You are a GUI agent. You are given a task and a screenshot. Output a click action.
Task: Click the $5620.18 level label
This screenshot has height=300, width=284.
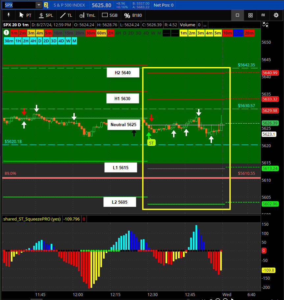[13, 142]
